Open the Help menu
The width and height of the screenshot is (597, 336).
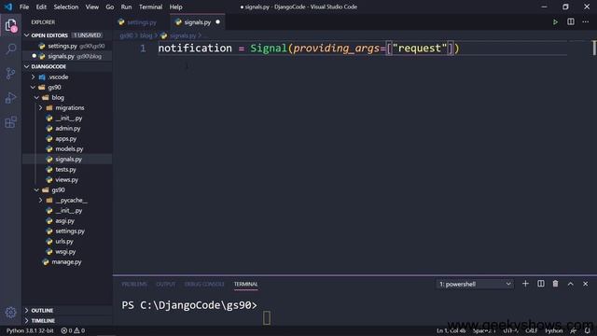pos(175,7)
